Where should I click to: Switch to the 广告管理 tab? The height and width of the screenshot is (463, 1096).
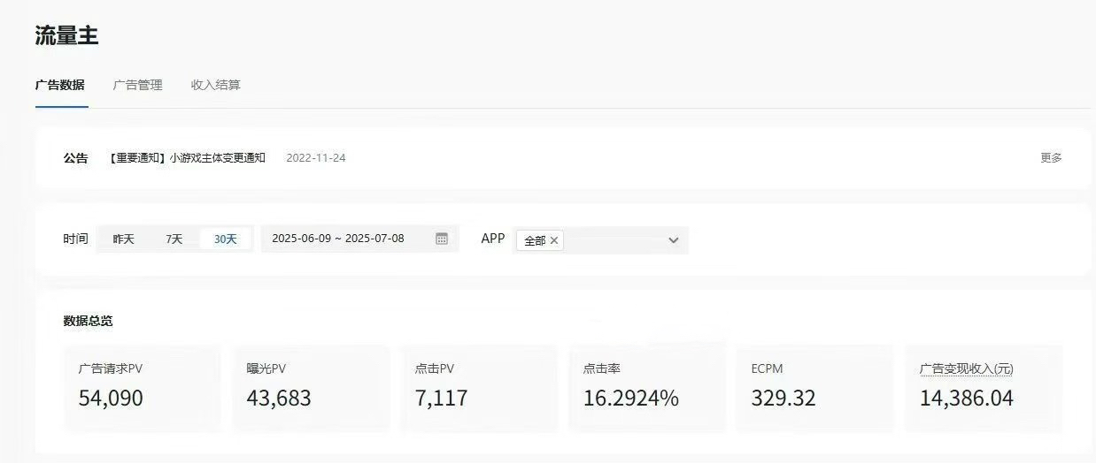[138, 85]
